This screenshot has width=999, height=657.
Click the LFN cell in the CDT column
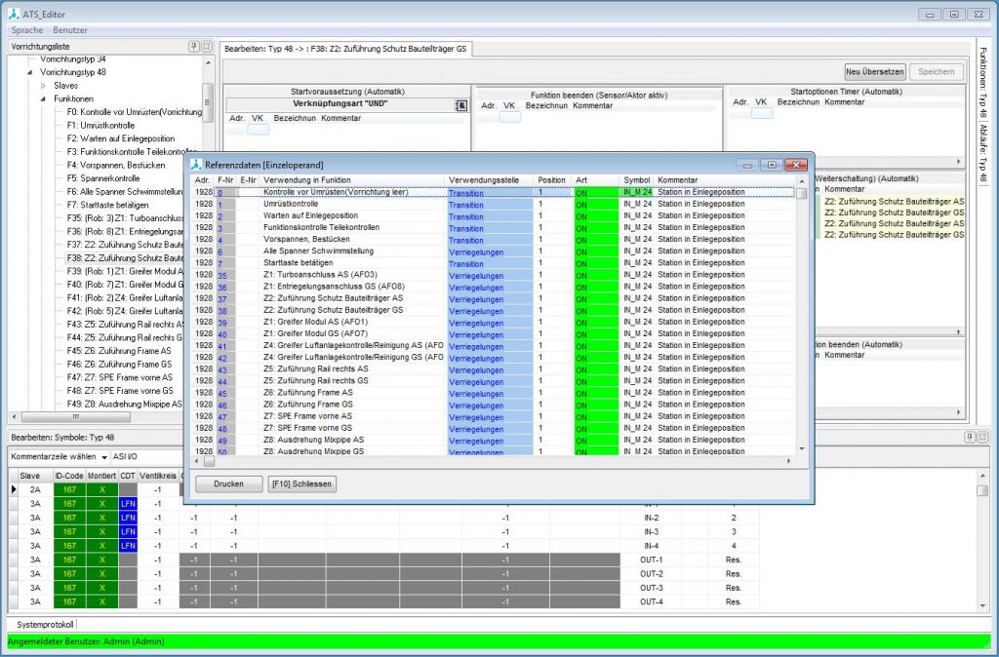tap(128, 504)
